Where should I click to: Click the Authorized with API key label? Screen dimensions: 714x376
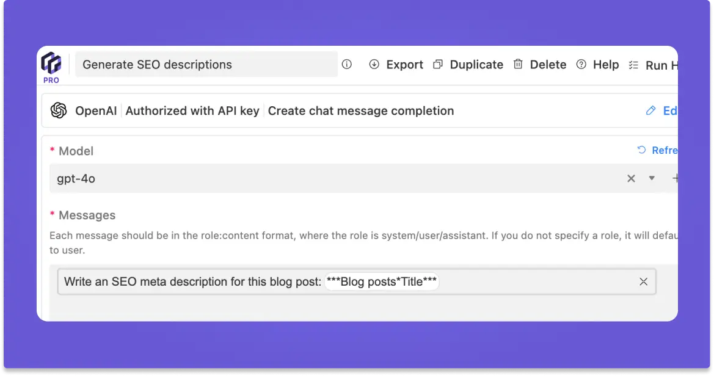[192, 110]
